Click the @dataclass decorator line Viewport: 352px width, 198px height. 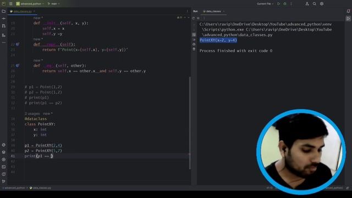tap(36, 119)
